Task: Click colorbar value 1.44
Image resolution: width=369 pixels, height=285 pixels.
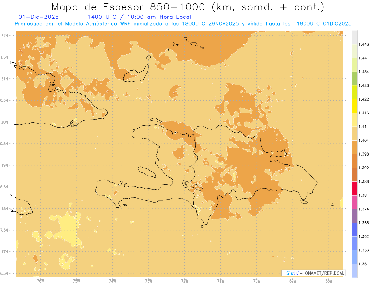Action: pos(363,58)
